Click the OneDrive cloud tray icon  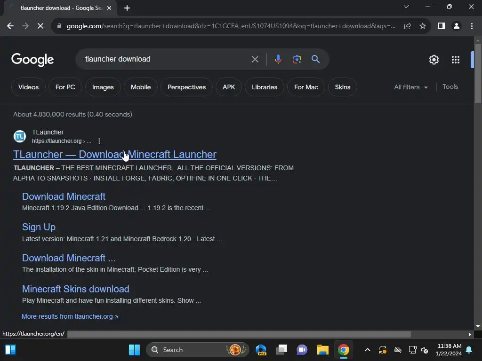[x=397, y=350]
